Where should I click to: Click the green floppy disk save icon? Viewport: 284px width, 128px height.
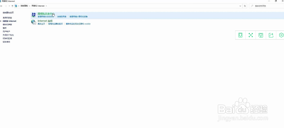261,35
